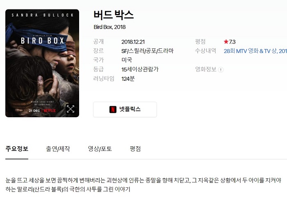
Task: Go to the 평점 tab
Action: (x=135, y=148)
